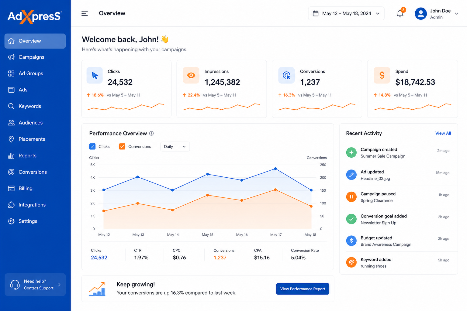Click the headset support icon

[x=15, y=285]
